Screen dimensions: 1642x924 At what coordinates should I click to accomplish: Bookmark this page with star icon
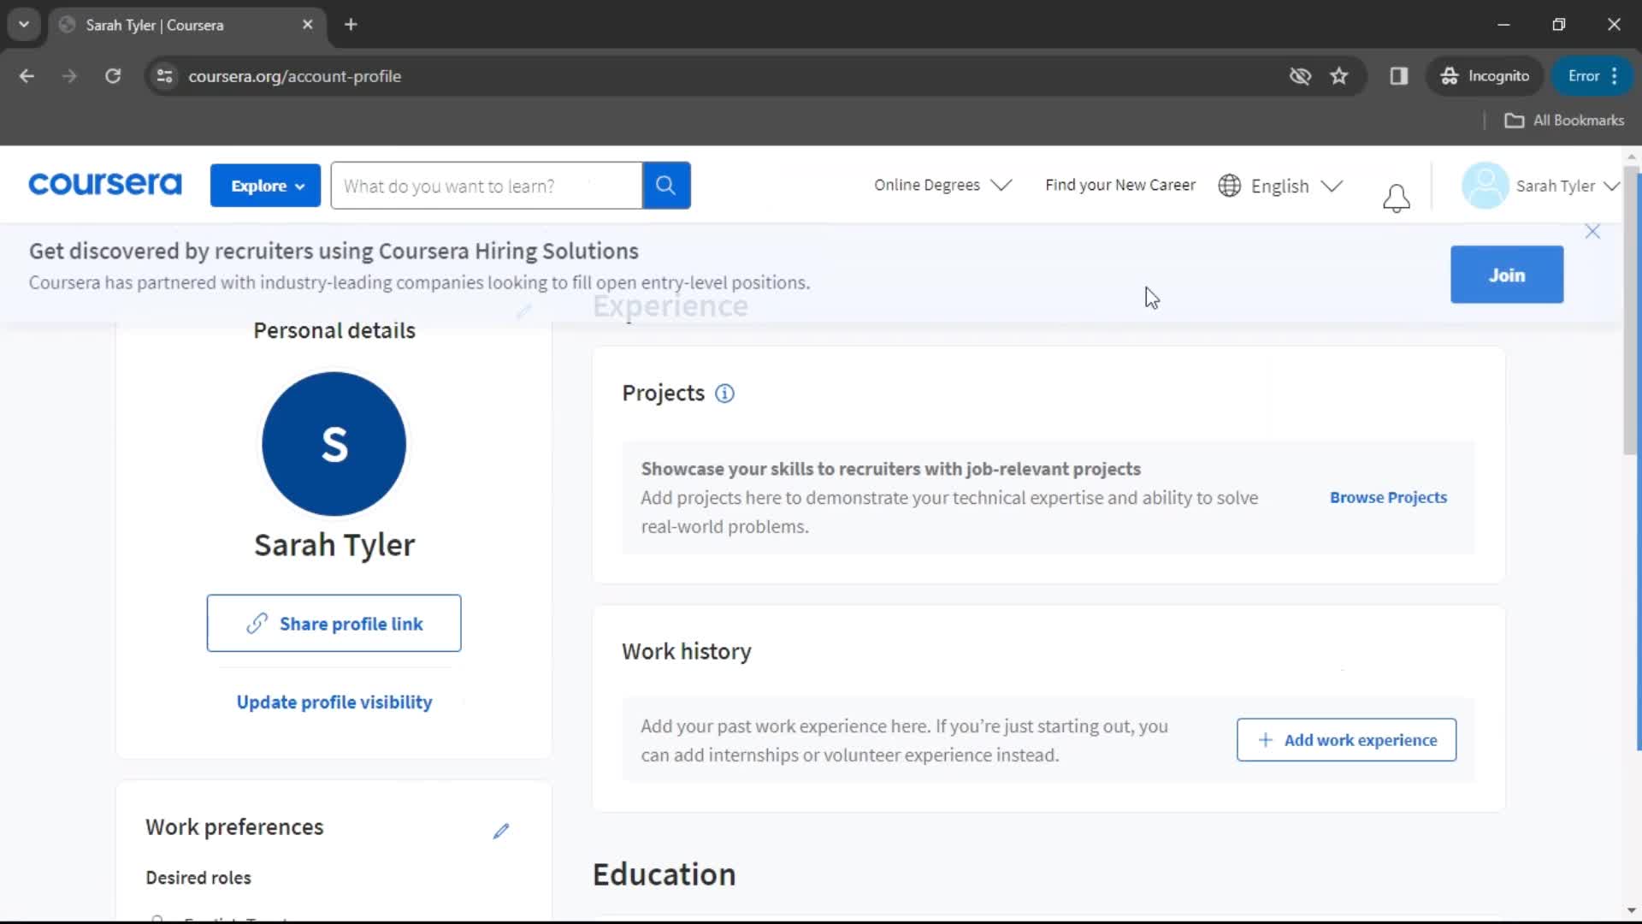coord(1339,76)
